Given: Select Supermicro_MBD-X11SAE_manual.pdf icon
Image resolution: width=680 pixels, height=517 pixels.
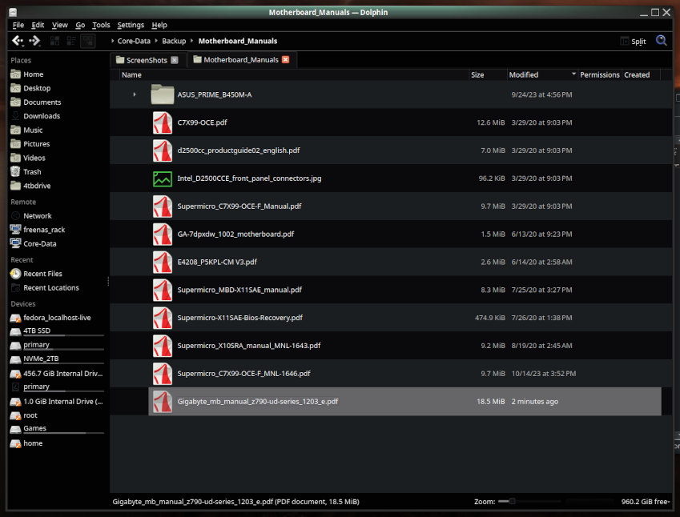Looking at the screenshot, I should coord(163,290).
